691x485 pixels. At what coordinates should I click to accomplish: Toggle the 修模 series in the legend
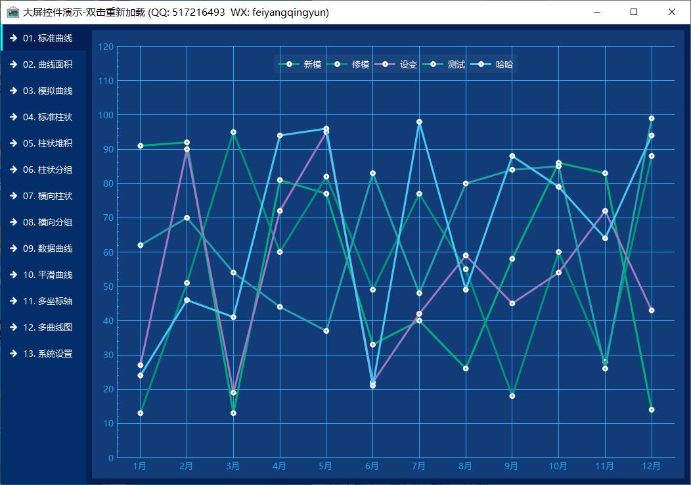pos(361,64)
